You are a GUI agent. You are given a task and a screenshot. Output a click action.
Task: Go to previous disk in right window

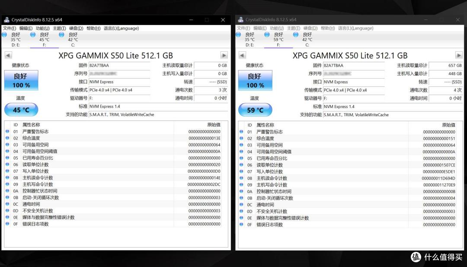pyautogui.click(x=242, y=55)
